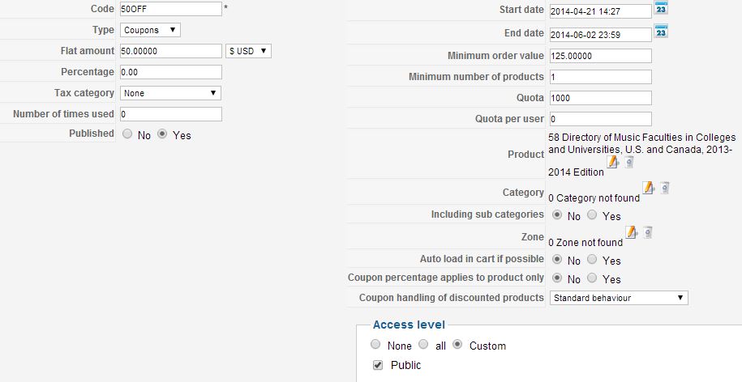742x382 pixels.
Task: Open the Start date calendar picker
Action: pyautogui.click(x=661, y=10)
